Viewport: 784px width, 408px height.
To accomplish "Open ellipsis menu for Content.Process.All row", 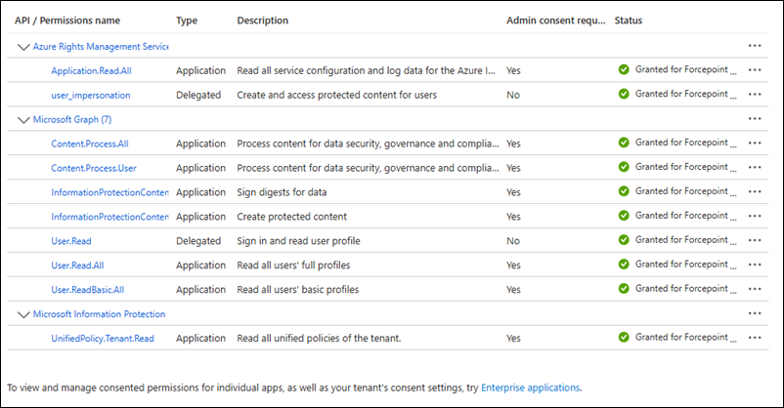I will tap(754, 143).
